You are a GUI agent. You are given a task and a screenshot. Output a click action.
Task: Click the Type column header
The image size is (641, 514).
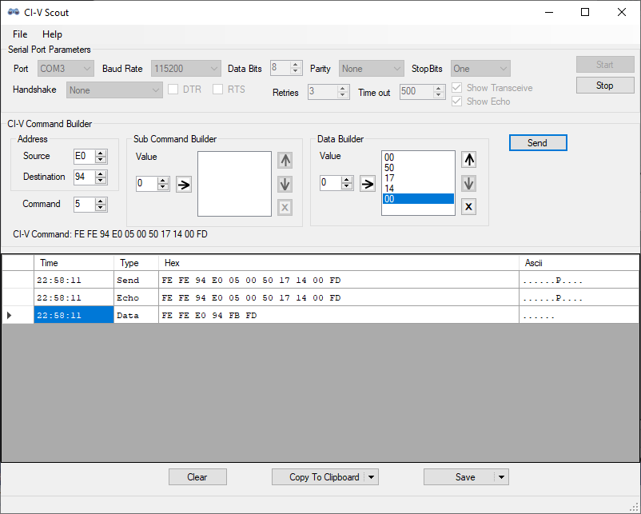pos(136,263)
